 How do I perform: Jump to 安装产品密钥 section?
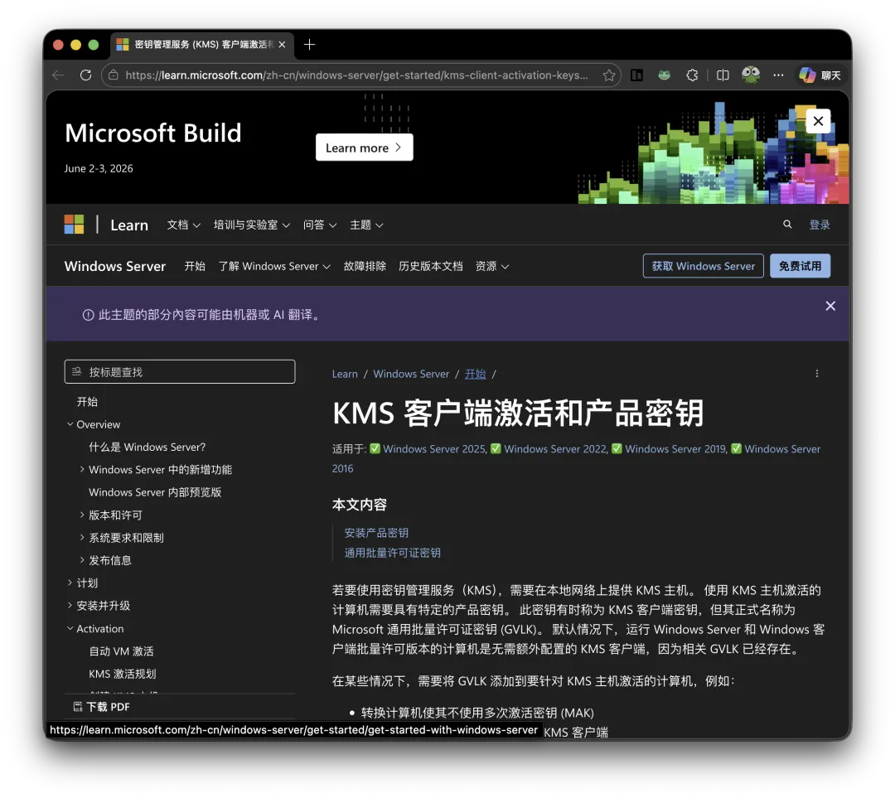376,533
